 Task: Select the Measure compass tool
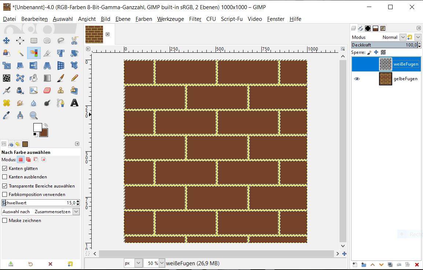pyautogui.click(x=20, y=115)
